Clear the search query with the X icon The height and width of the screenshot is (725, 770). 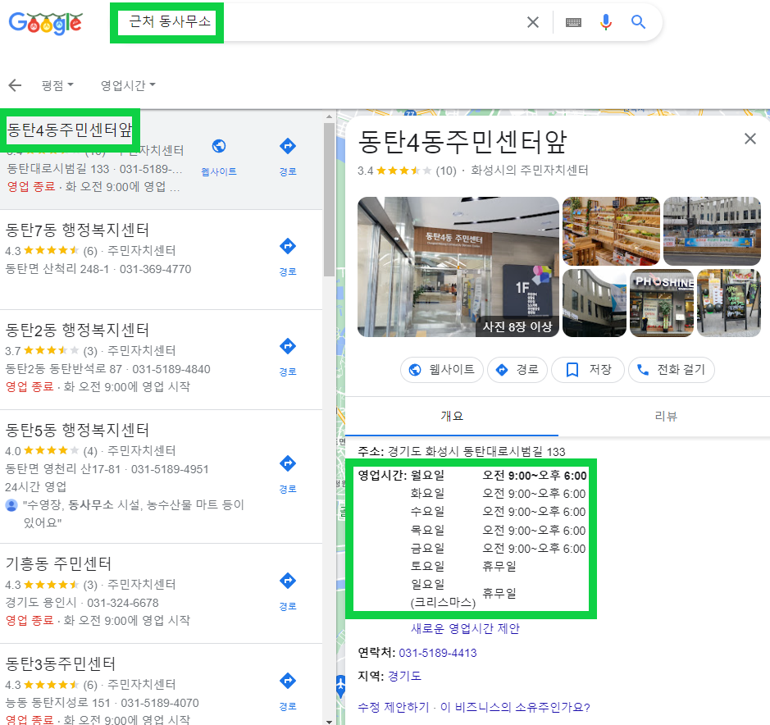point(532,22)
